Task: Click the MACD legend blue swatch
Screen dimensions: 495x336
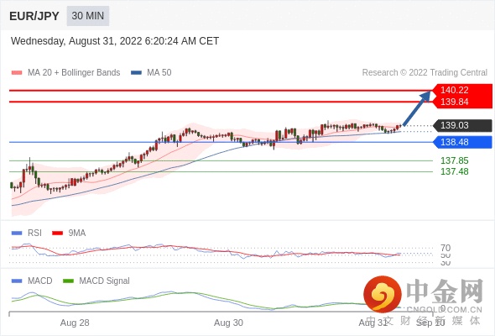Action: [x=17, y=281]
